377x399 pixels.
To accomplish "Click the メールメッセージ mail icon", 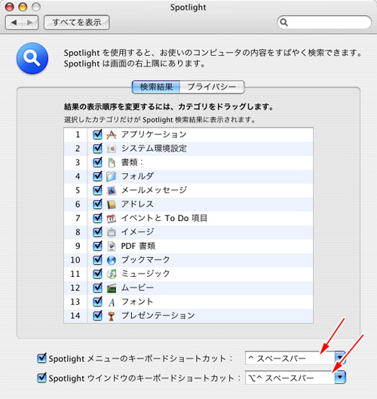I will tap(111, 190).
